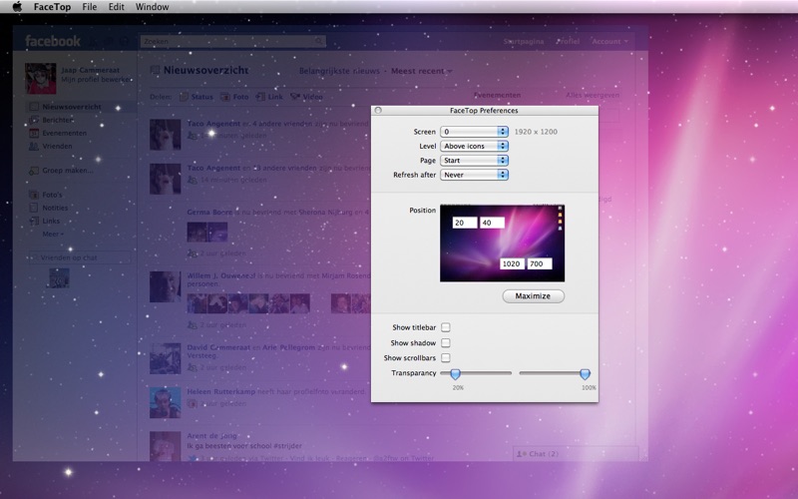Click the position field showing 1020
The width and height of the screenshot is (798, 499).
[x=512, y=263]
